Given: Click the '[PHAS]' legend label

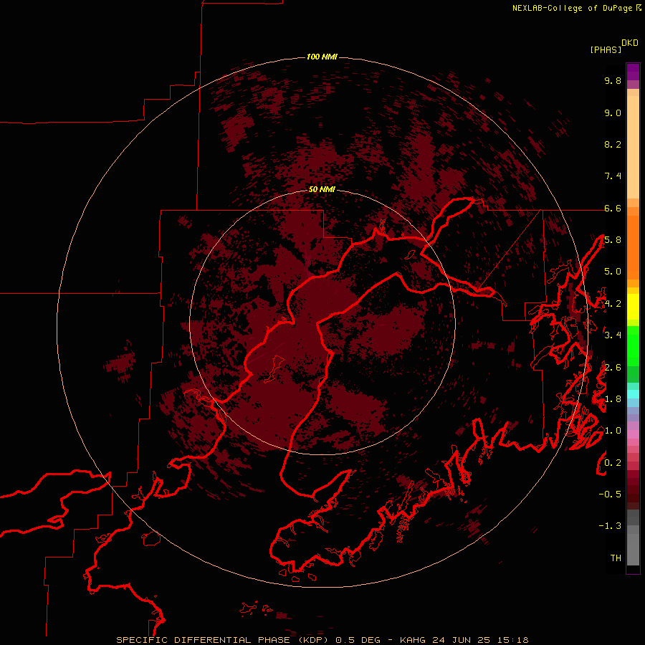Looking at the screenshot, I should pos(606,49).
